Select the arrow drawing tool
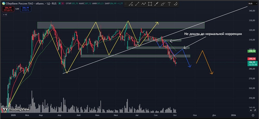The image size is (259, 119). [x=156, y=4]
